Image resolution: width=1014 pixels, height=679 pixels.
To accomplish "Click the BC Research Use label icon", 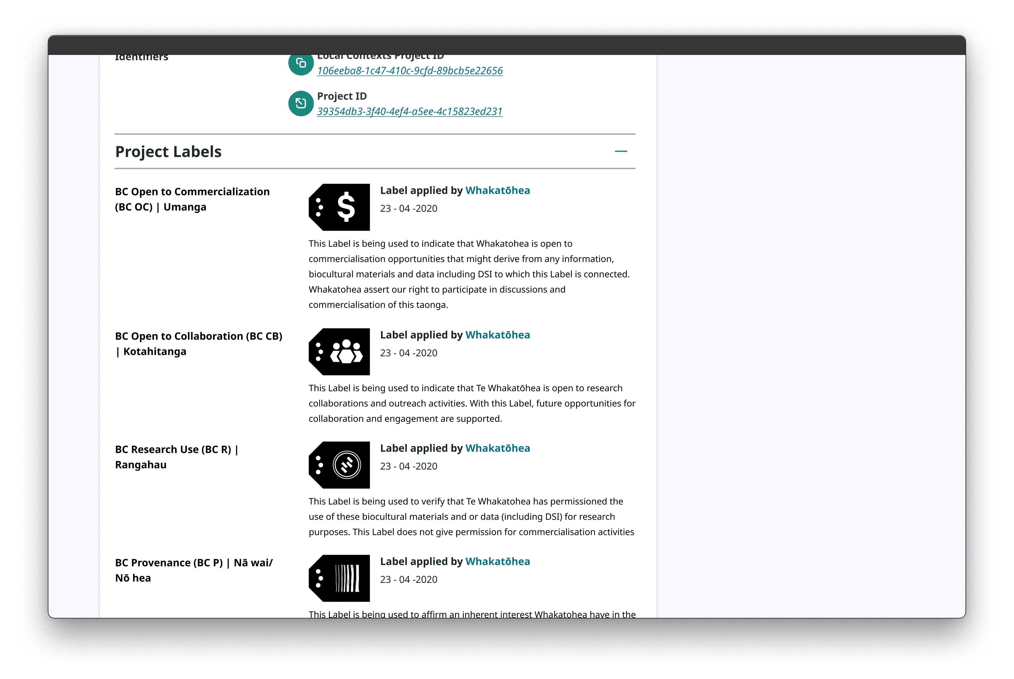I will click(339, 465).
